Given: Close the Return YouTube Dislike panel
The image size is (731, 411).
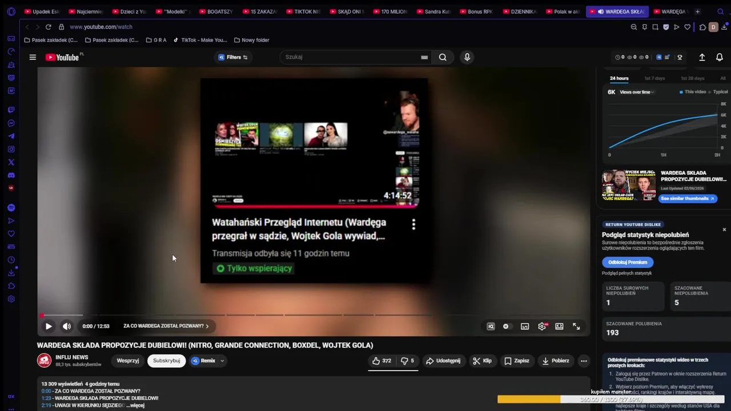Looking at the screenshot, I should click(x=724, y=229).
